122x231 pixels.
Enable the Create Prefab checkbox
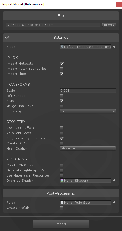62,208
